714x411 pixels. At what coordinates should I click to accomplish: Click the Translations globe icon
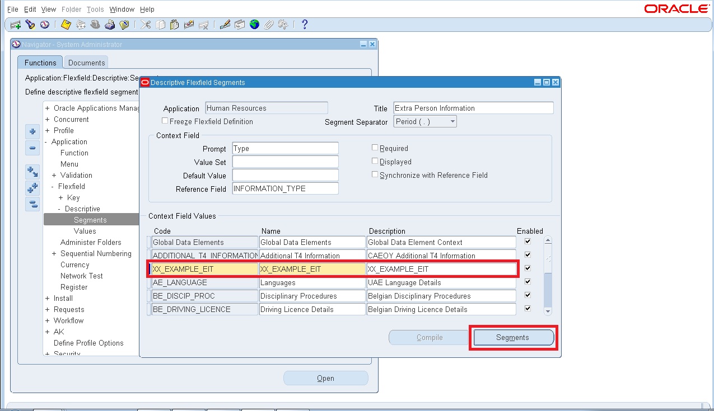255,25
